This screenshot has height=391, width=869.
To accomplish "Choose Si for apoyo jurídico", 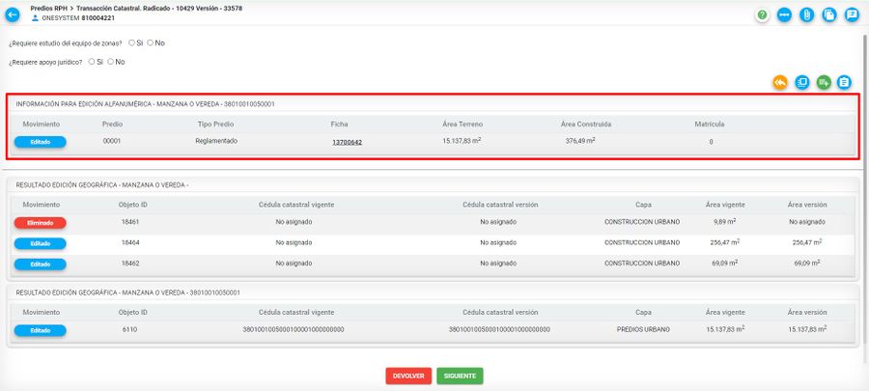I will 91,62.
